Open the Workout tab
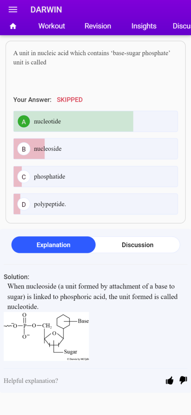This screenshot has width=191, height=415. pyautogui.click(x=51, y=26)
